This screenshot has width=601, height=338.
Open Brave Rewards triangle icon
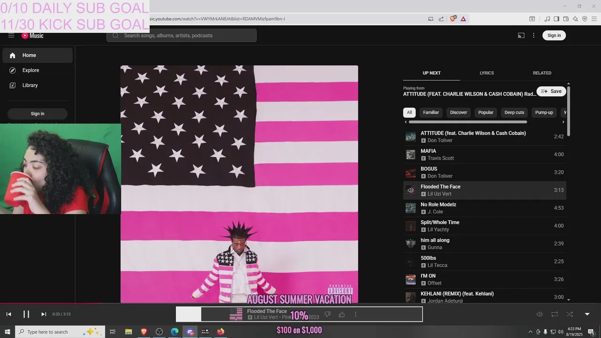pyautogui.click(x=463, y=19)
